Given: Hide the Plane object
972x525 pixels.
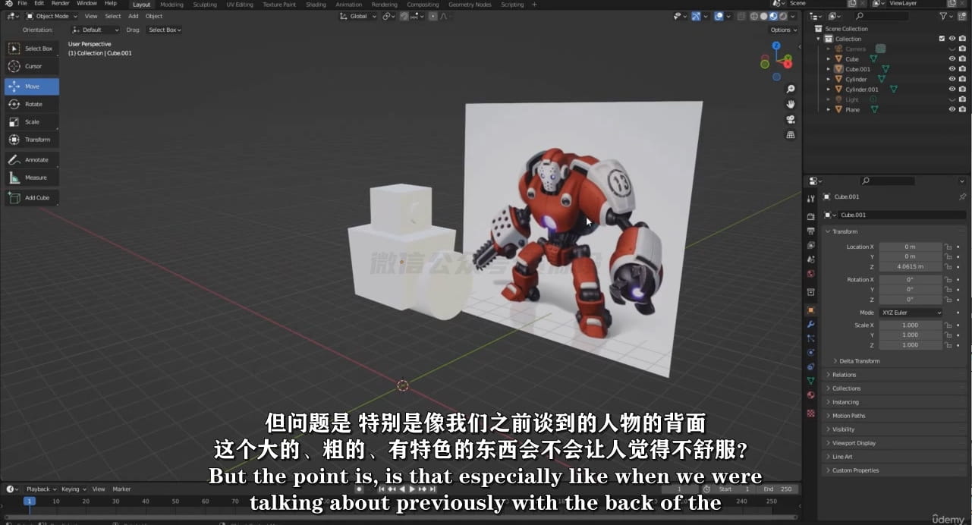Looking at the screenshot, I should (952, 109).
